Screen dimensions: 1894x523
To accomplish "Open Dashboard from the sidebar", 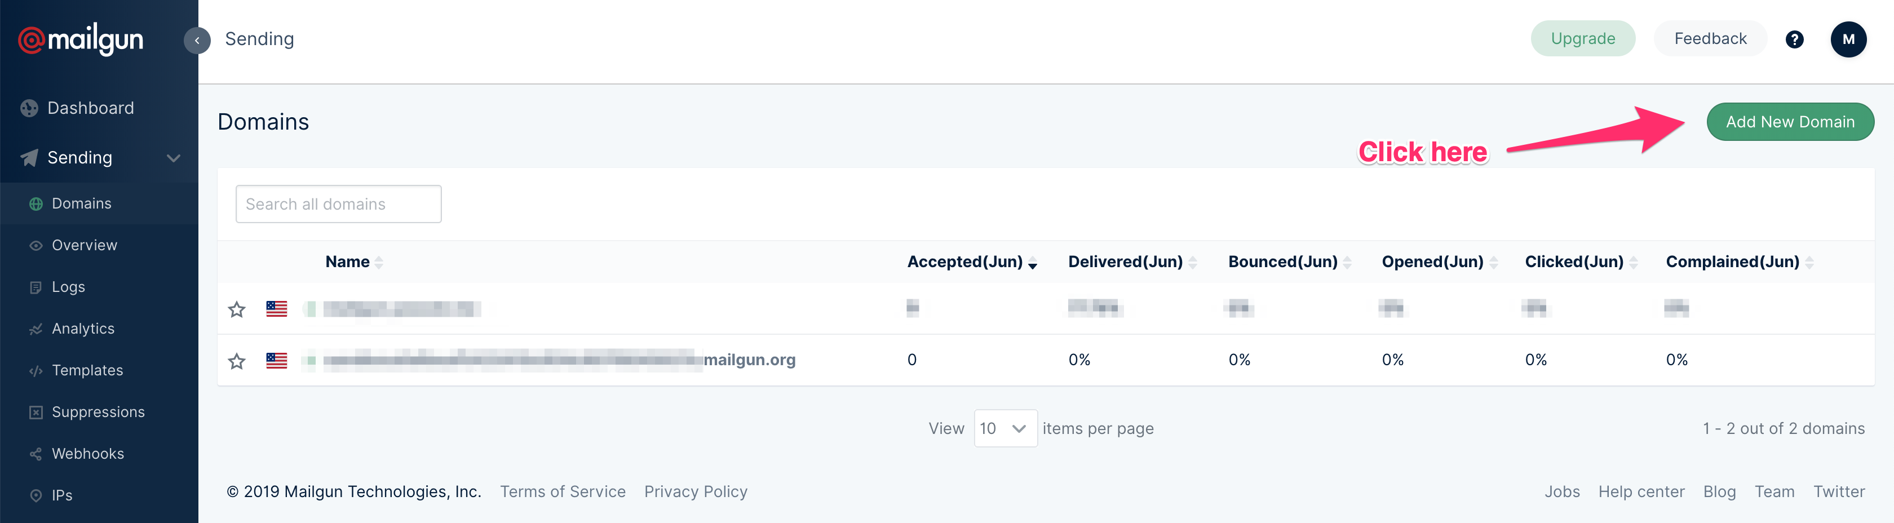I will click(x=90, y=108).
